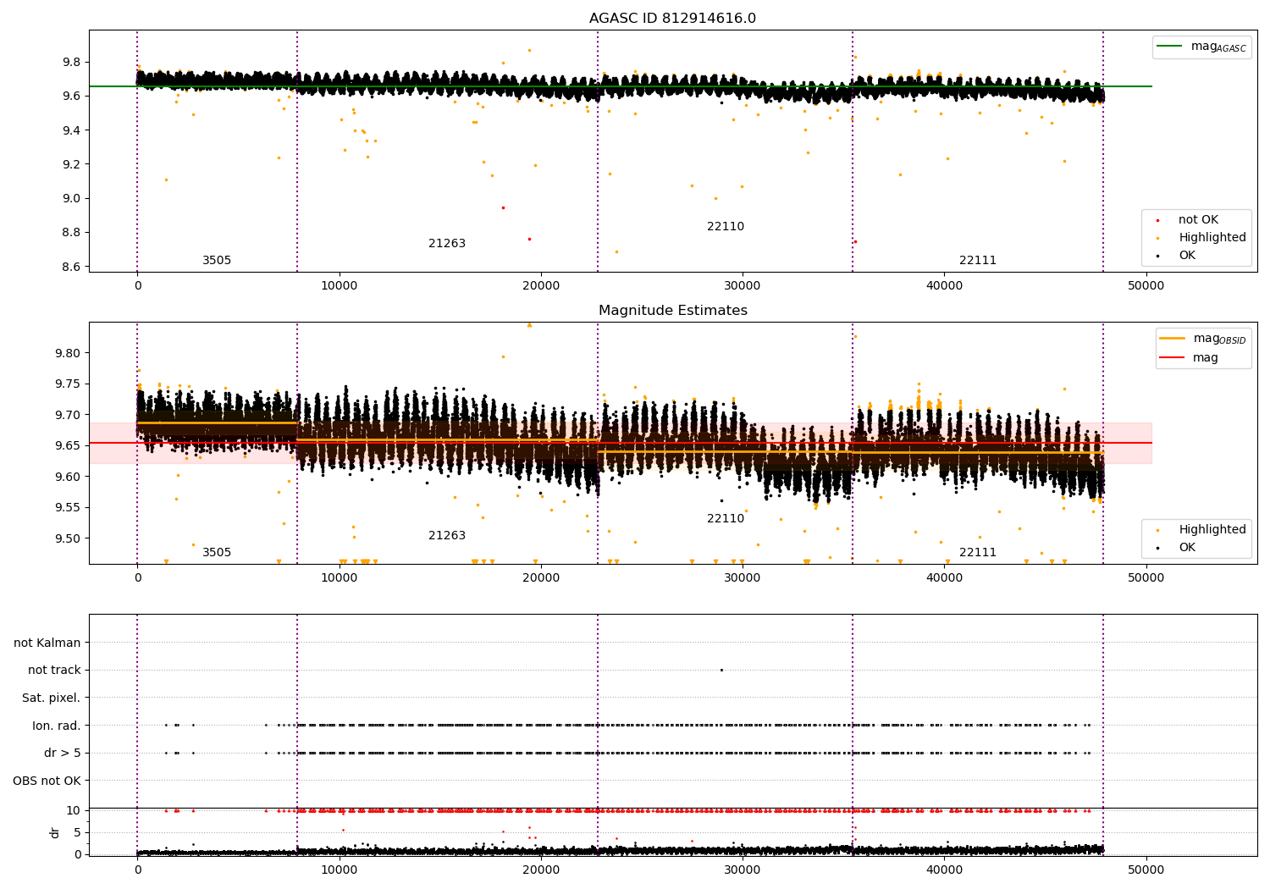Click the AGASC ID 812914616.0 plot title
1270x889 pixels.
(x=673, y=19)
